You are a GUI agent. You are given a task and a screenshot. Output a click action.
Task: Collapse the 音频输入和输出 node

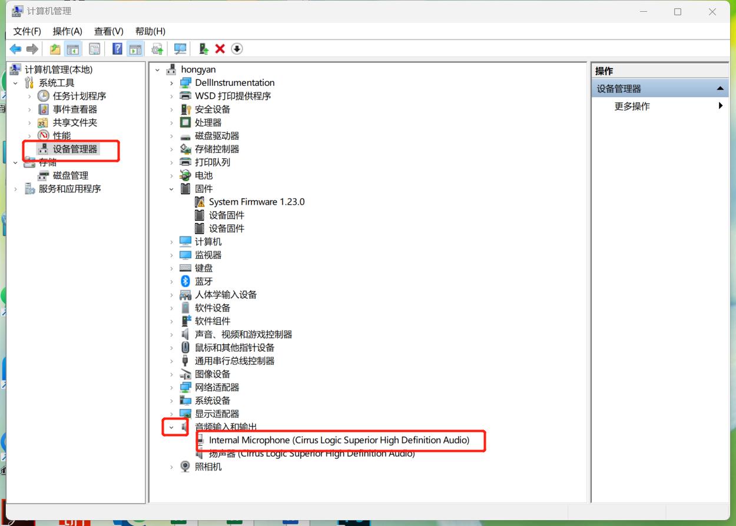click(171, 427)
